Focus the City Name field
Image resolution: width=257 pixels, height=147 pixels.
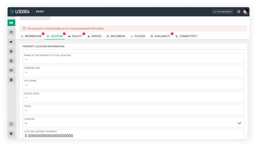click(x=133, y=84)
